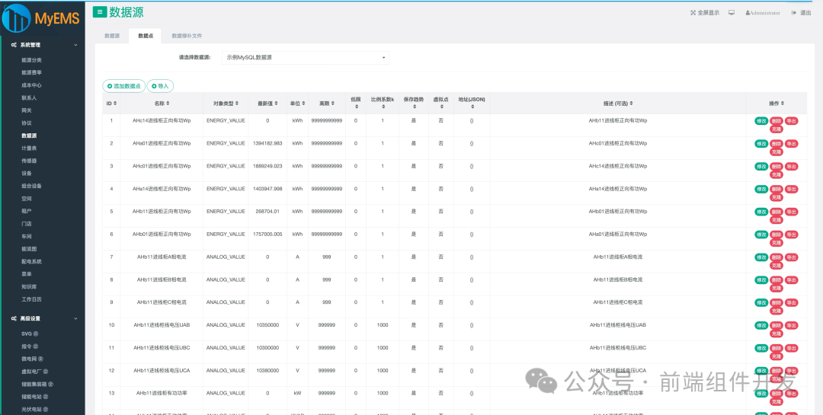Click the name cell AHb11进线柜线电压UAB
Screen dimensions: 823x415
[x=162, y=325]
